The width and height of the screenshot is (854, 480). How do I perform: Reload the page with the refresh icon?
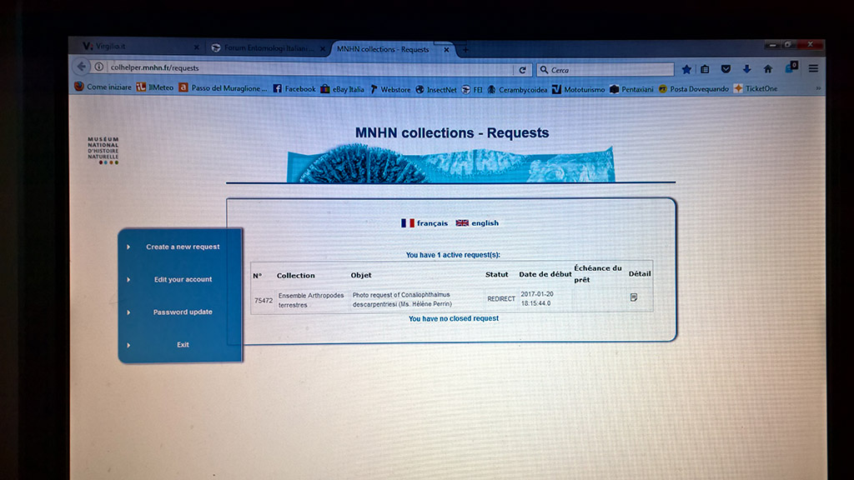coord(523,70)
